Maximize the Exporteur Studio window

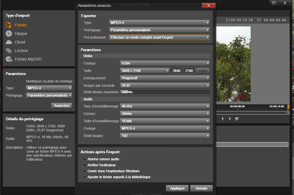click(x=274, y=3)
